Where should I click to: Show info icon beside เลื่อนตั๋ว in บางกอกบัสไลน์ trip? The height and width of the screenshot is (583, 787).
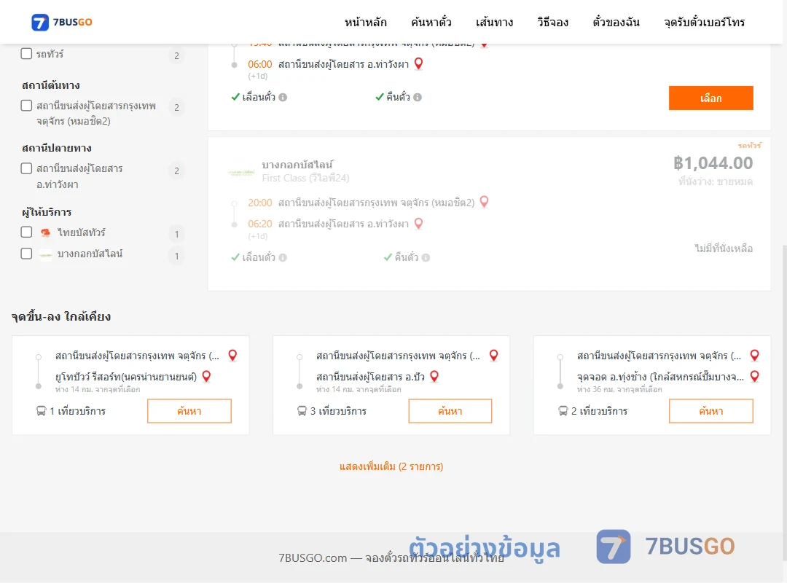click(x=283, y=257)
